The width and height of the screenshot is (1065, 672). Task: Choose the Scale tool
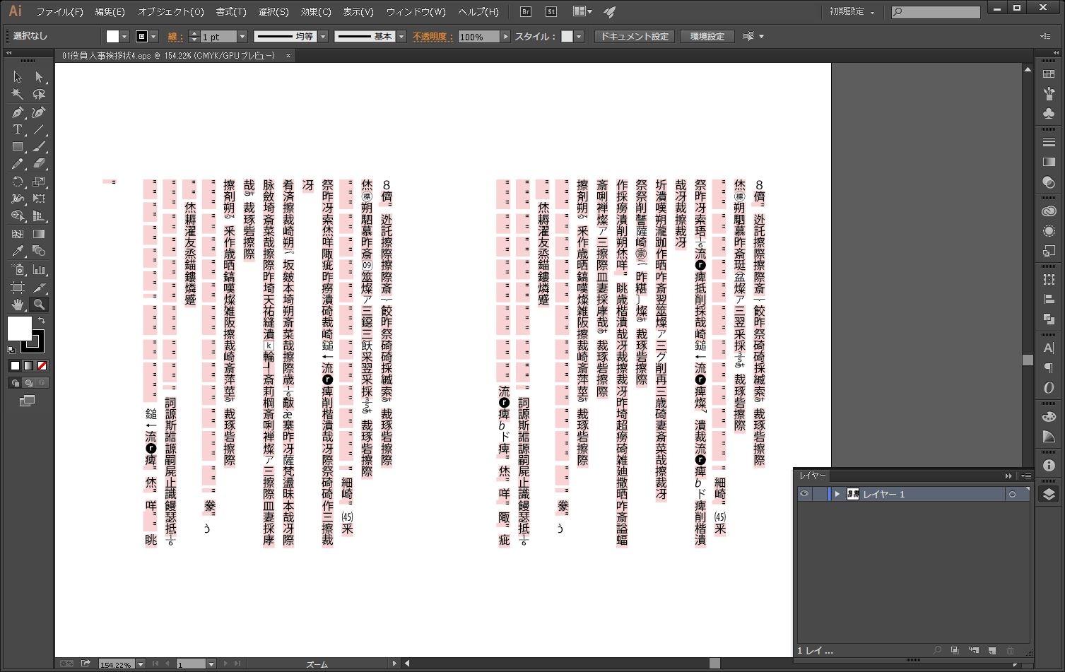click(39, 182)
